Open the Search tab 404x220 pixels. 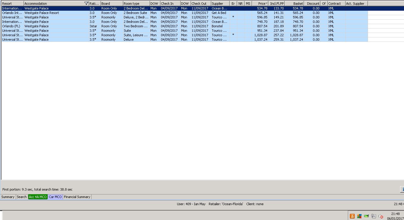click(x=22, y=197)
